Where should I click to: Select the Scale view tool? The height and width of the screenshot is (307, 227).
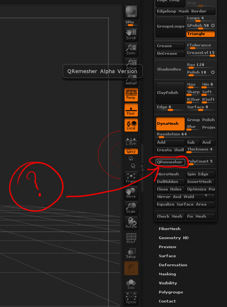tap(131, 208)
